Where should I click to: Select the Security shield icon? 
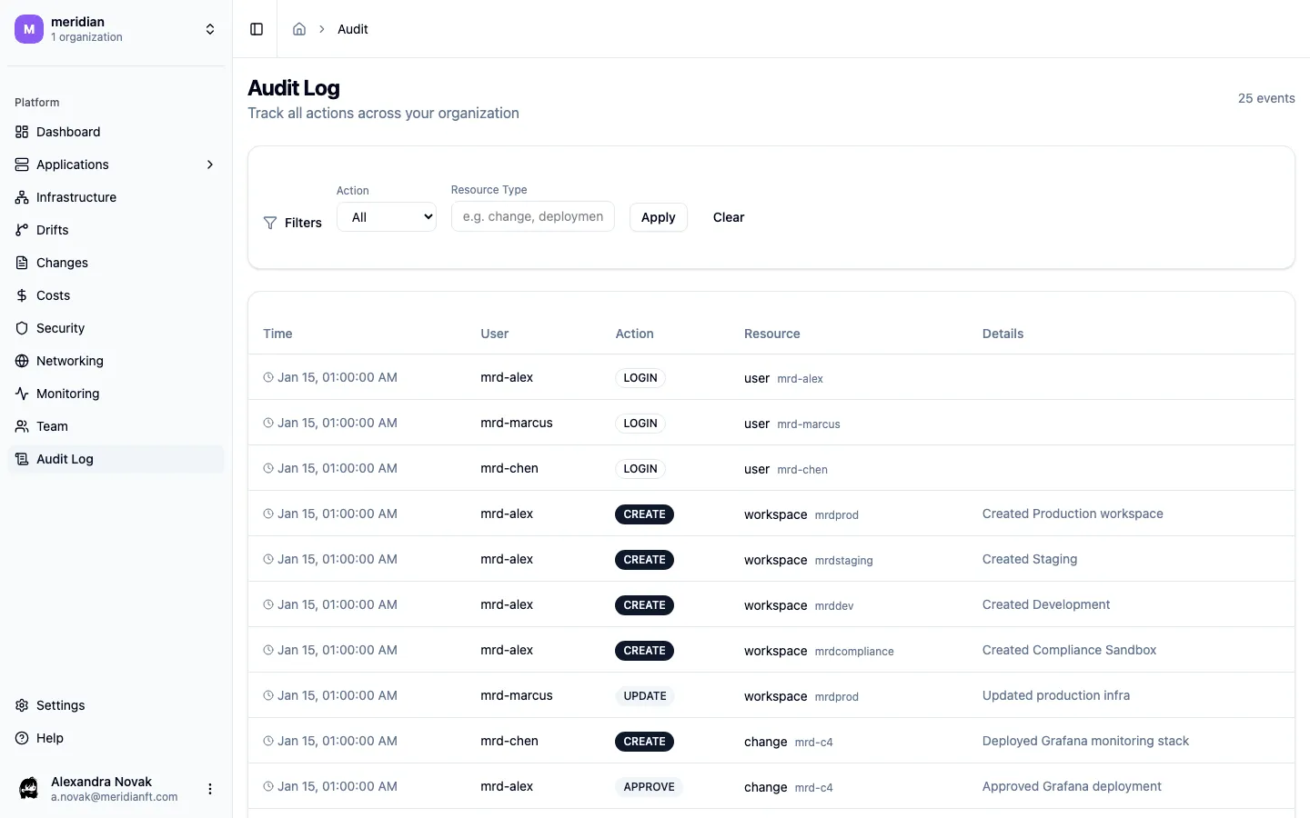[21, 328]
